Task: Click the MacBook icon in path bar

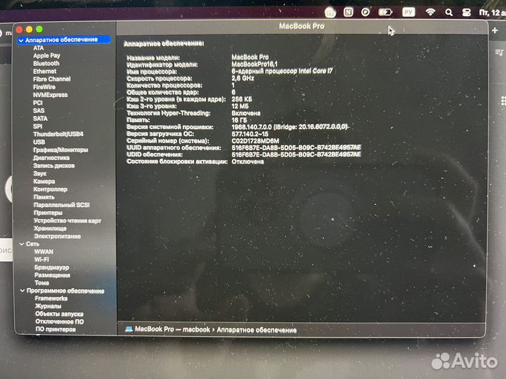Action: pos(129,329)
